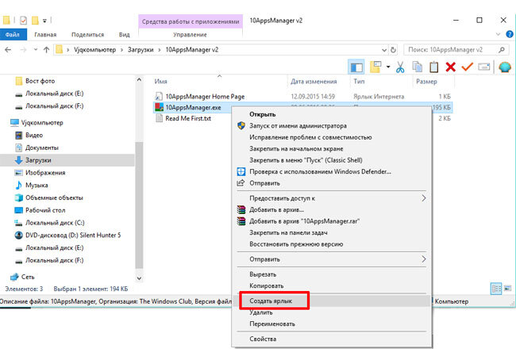Choose Добавить в архив "10AppsManager.rar"
The image size is (516, 360).
point(332,221)
